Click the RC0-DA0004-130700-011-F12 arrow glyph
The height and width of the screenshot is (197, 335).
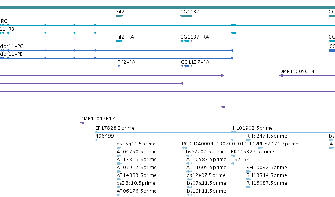pyautogui.click(x=184, y=148)
